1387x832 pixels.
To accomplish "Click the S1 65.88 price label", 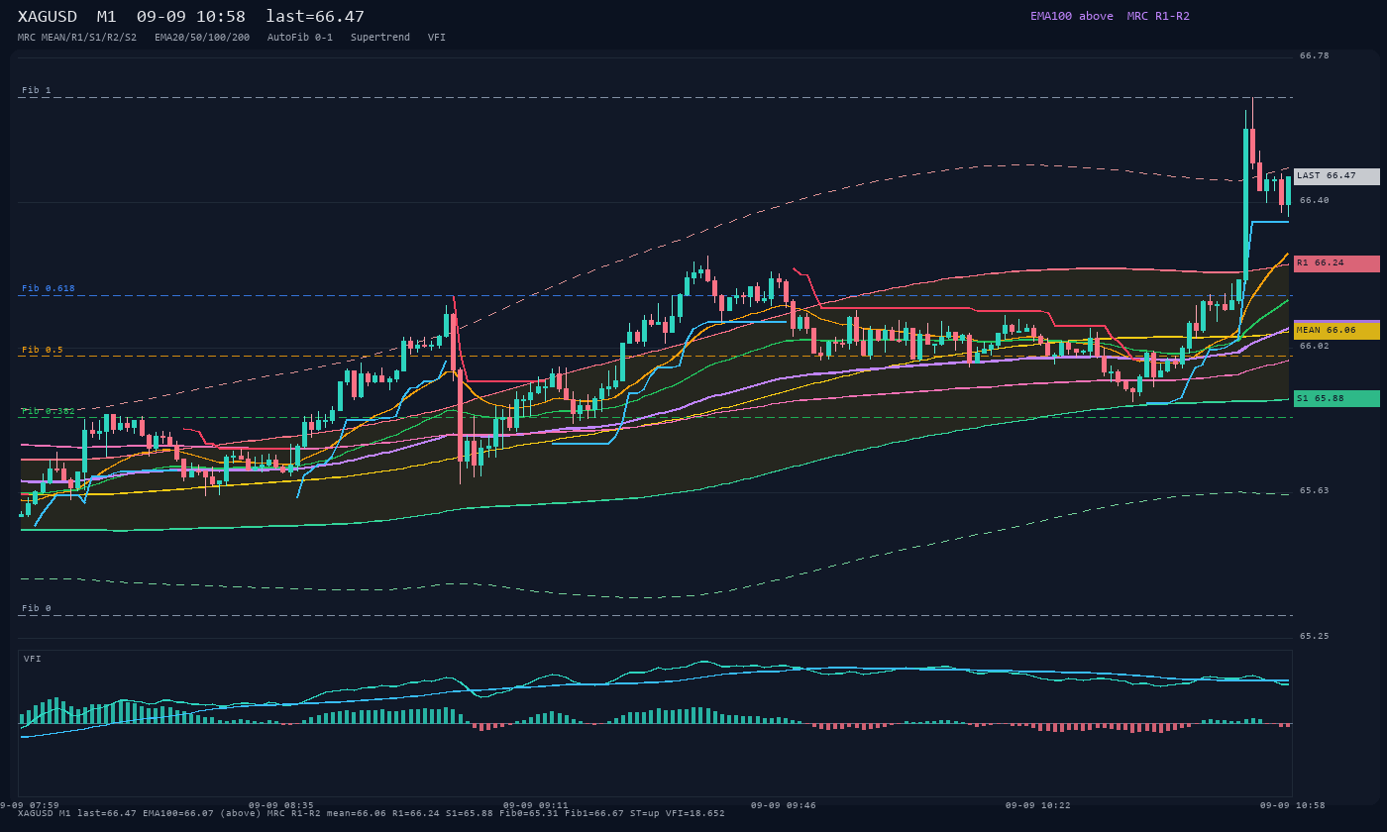I will click(1335, 398).
